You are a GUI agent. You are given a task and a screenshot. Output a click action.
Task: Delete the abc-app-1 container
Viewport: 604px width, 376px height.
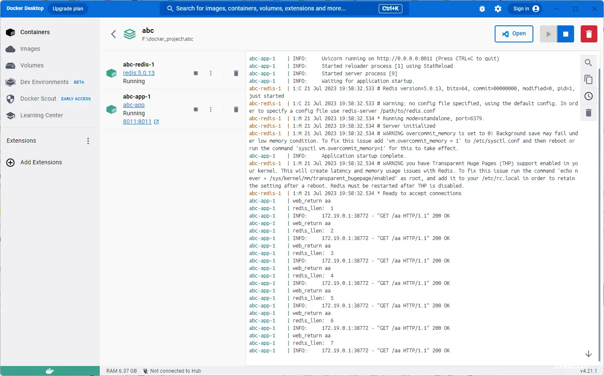[236, 109]
